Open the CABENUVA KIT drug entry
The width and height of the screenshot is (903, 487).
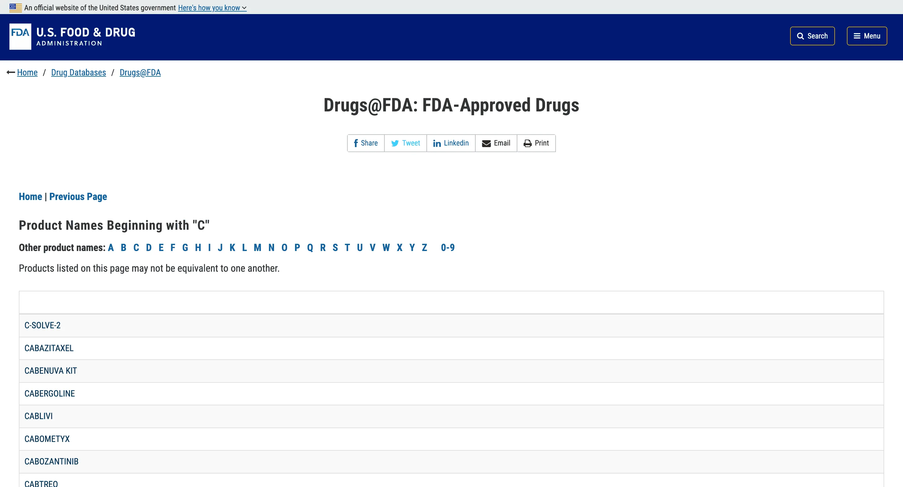click(x=50, y=371)
